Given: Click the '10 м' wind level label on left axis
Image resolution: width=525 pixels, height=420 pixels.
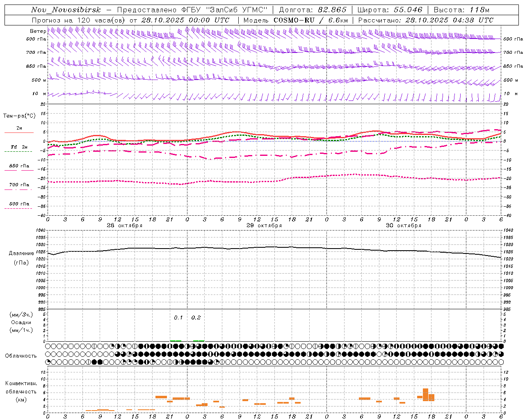Looking at the screenshot, I should click(39, 94).
